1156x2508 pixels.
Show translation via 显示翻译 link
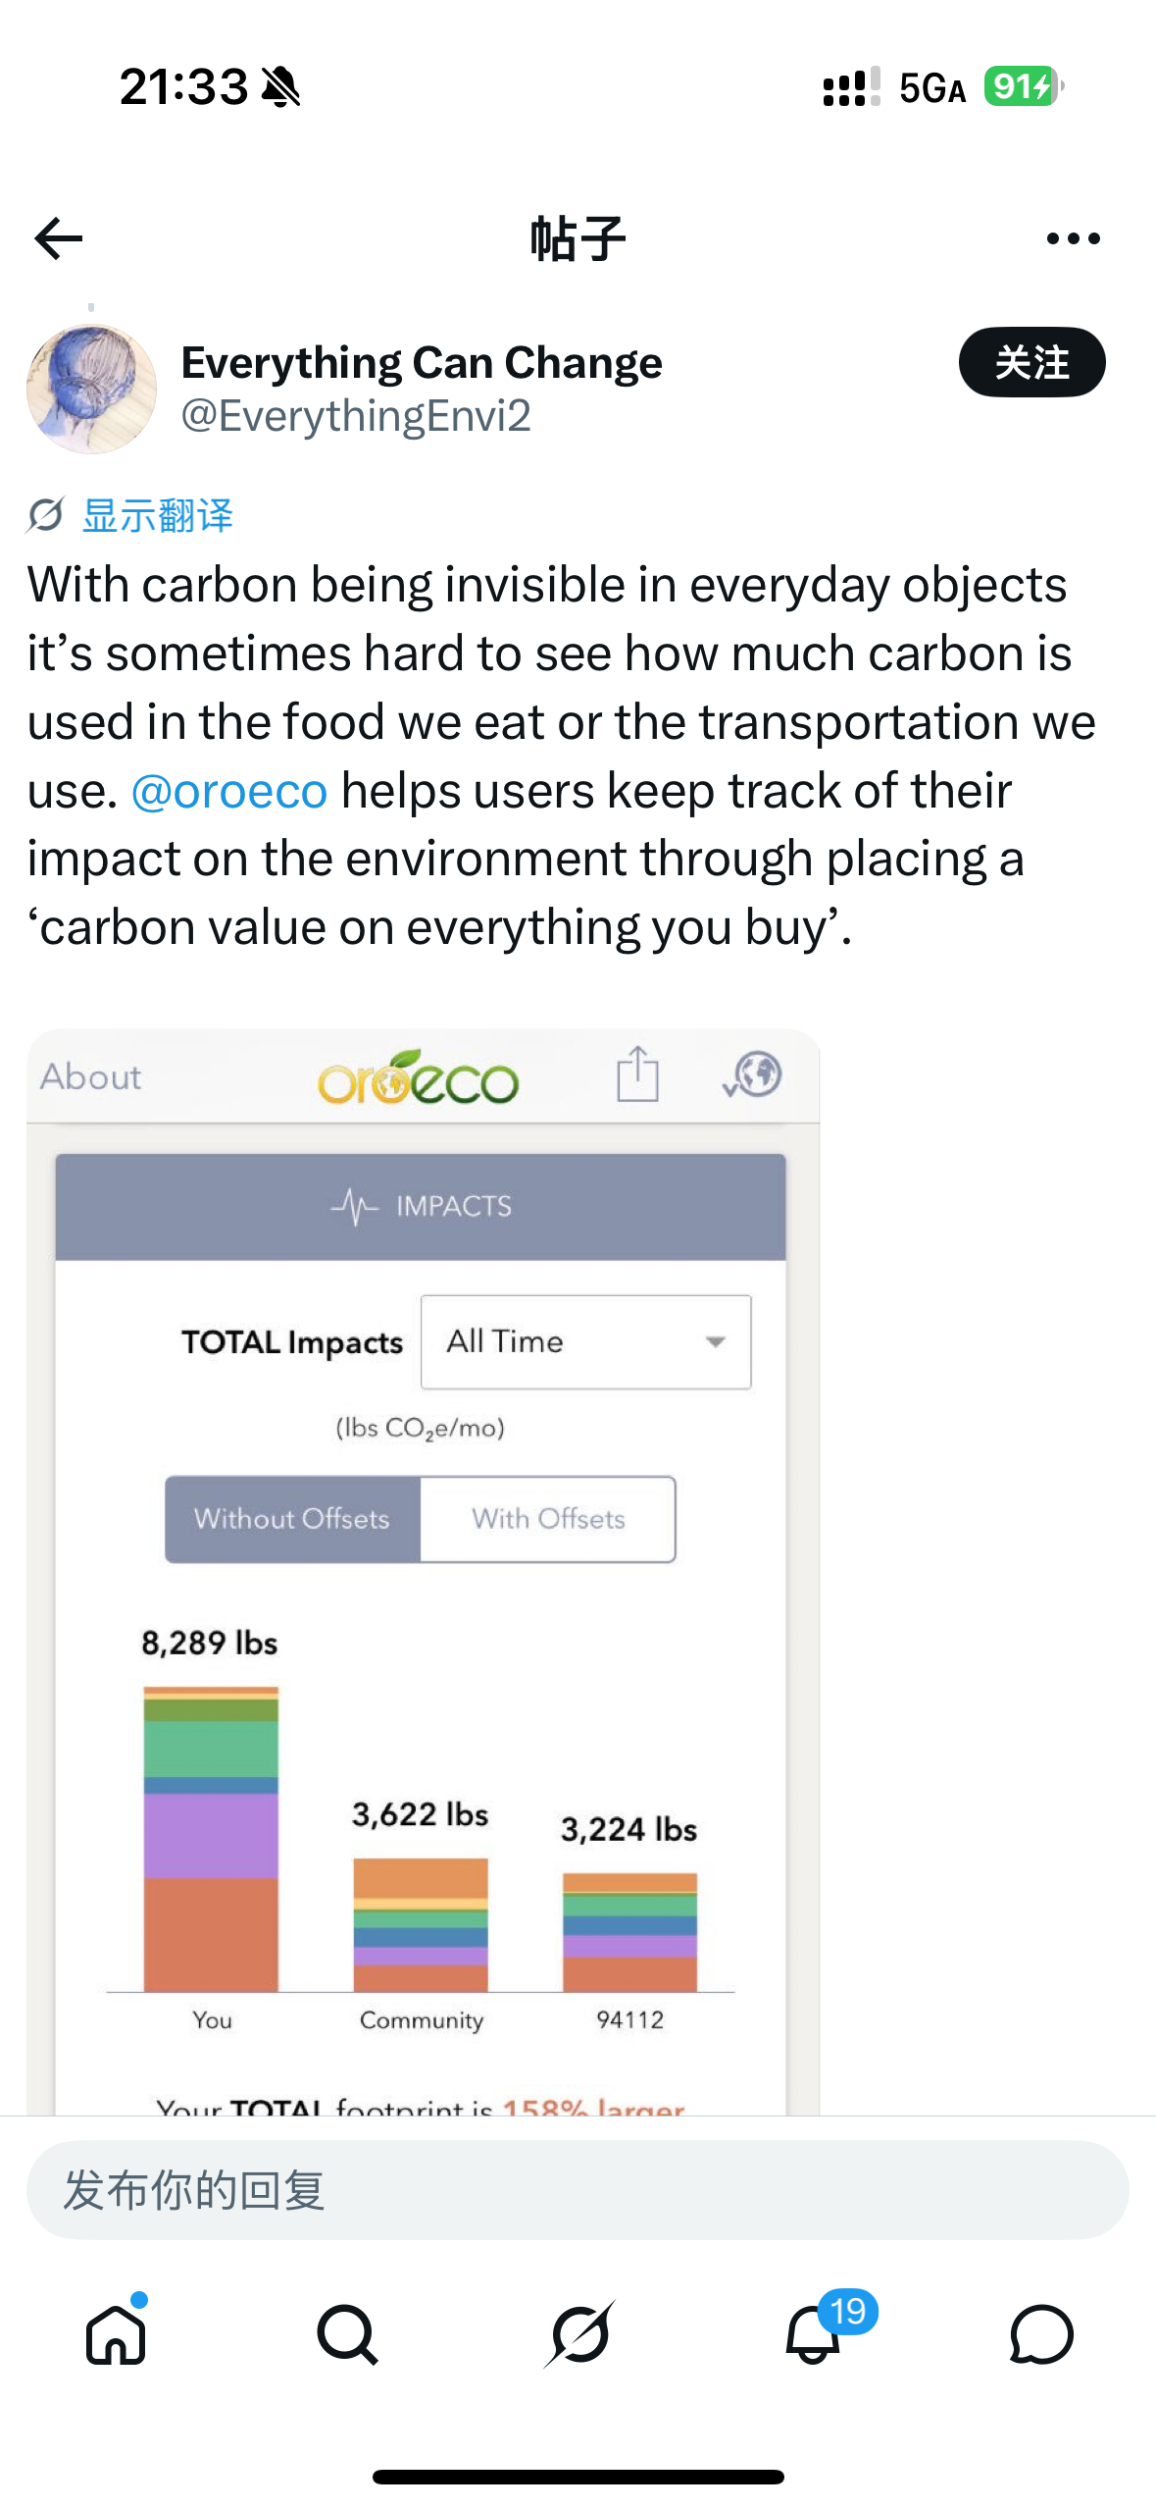(158, 515)
